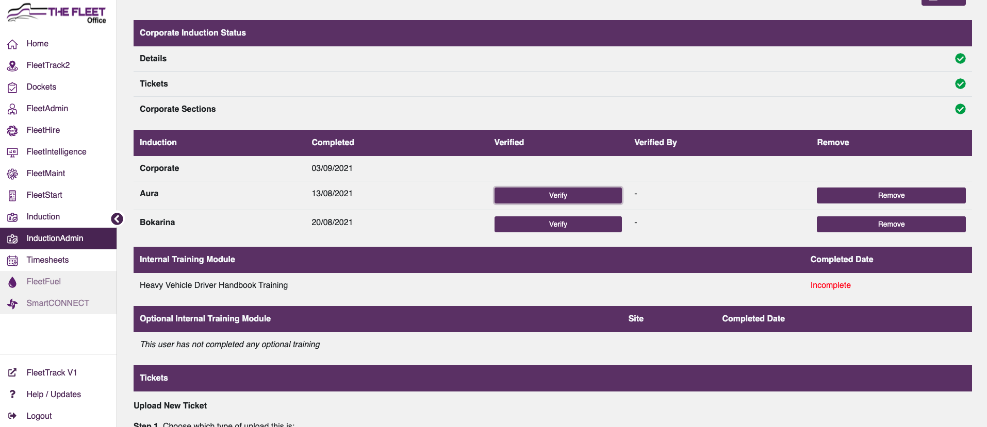Click the 20/08/2021 completed date
The image size is (987, 427).
[x=332, y=223]
